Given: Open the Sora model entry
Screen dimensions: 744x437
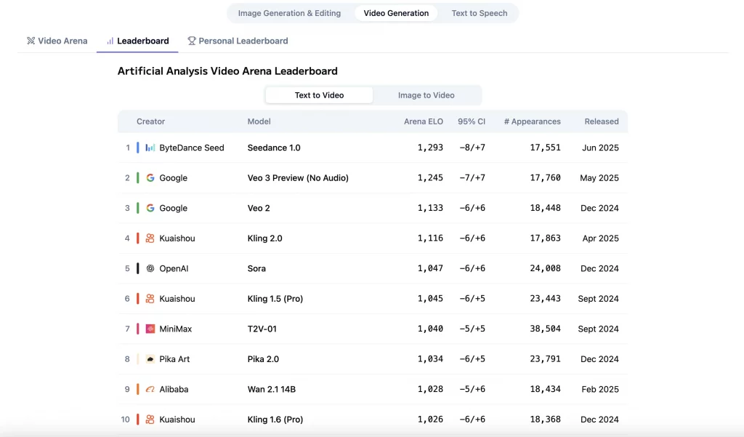Looking at the screenshot, I should (x=256, y=268).
